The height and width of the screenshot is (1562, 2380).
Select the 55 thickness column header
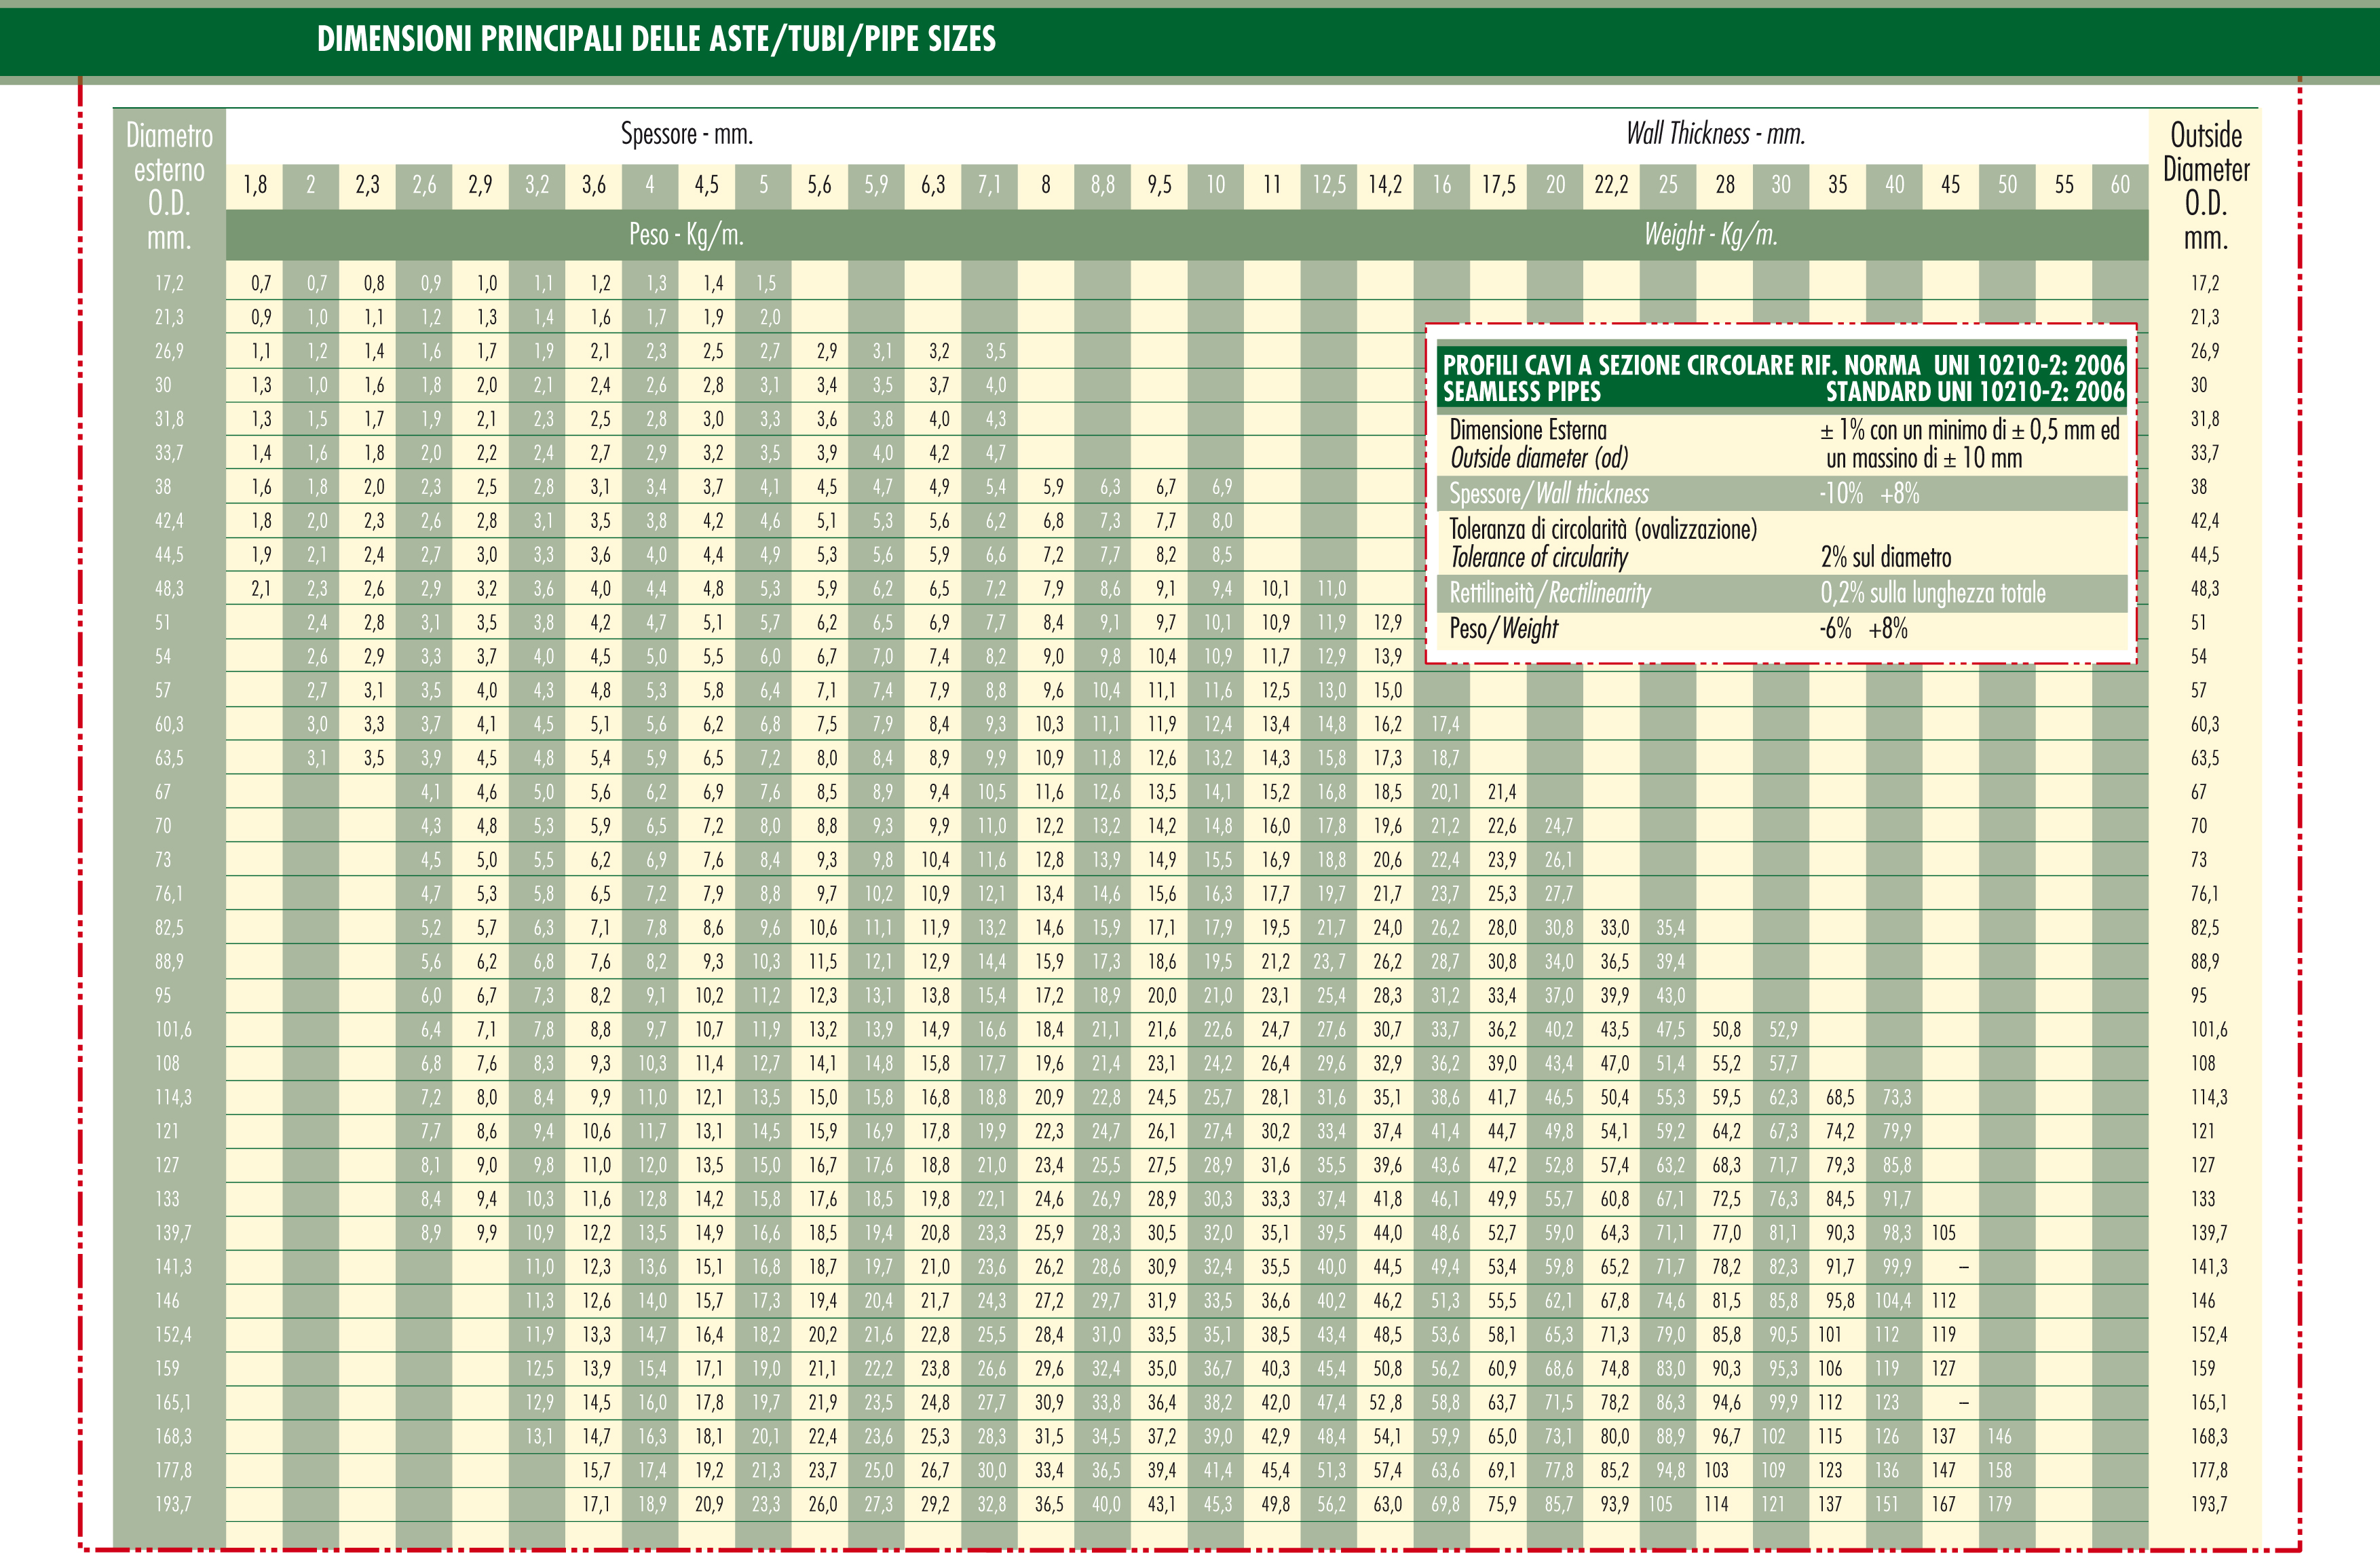[x=2064, y=185]
